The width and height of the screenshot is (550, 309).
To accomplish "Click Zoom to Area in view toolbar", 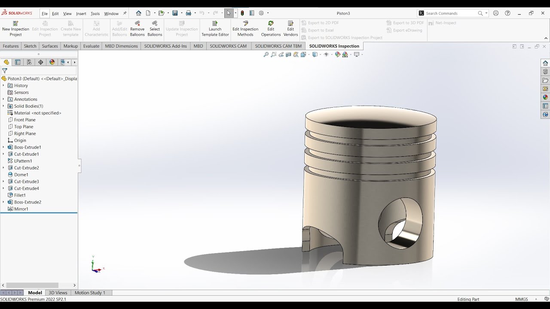I will [273, 55].
